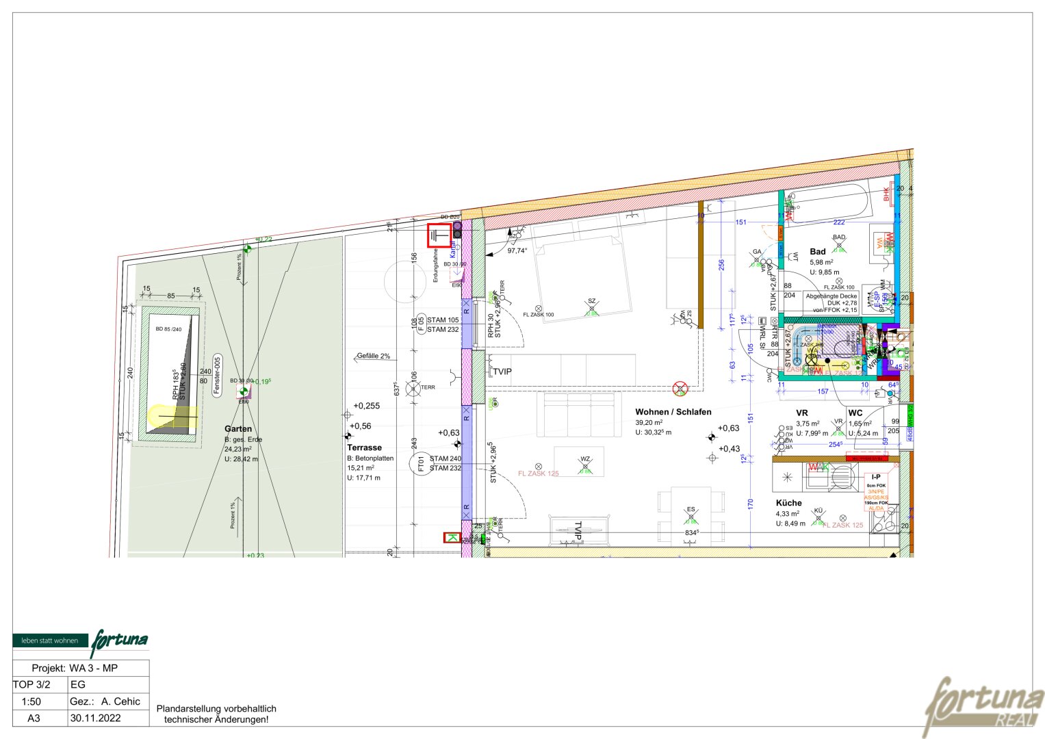
Task: Click the TERR light symbol on terrace
Action: coord(413,389)
